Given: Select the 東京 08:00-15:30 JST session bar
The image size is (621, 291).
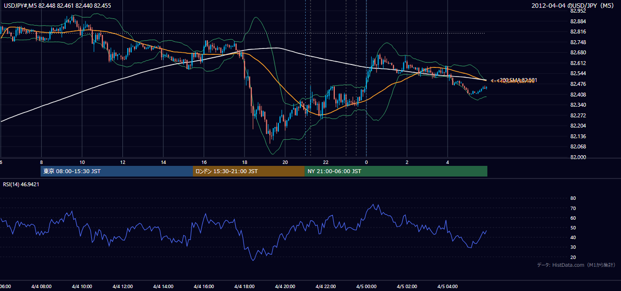Looking at the screenshot, I should (x=117, y=171).
